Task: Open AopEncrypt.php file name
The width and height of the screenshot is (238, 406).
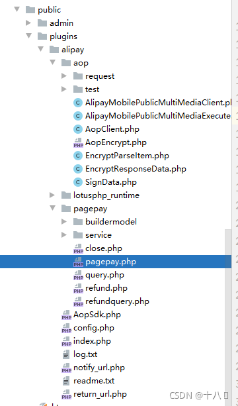Action: tap(116, 142)
